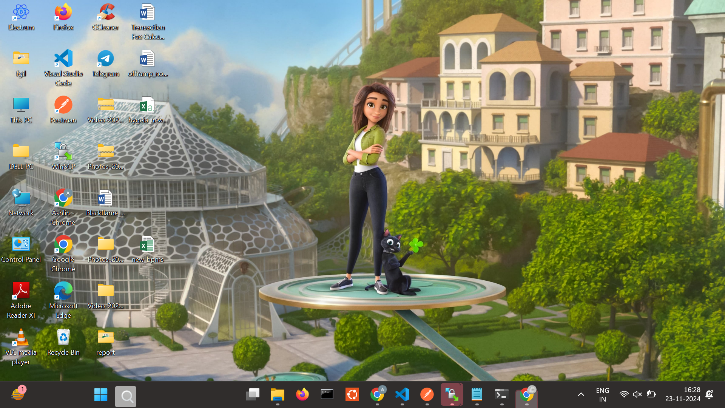Click the taskbar Search button
The width and height of the screenshot is (725, 408).
coord(126,396)
